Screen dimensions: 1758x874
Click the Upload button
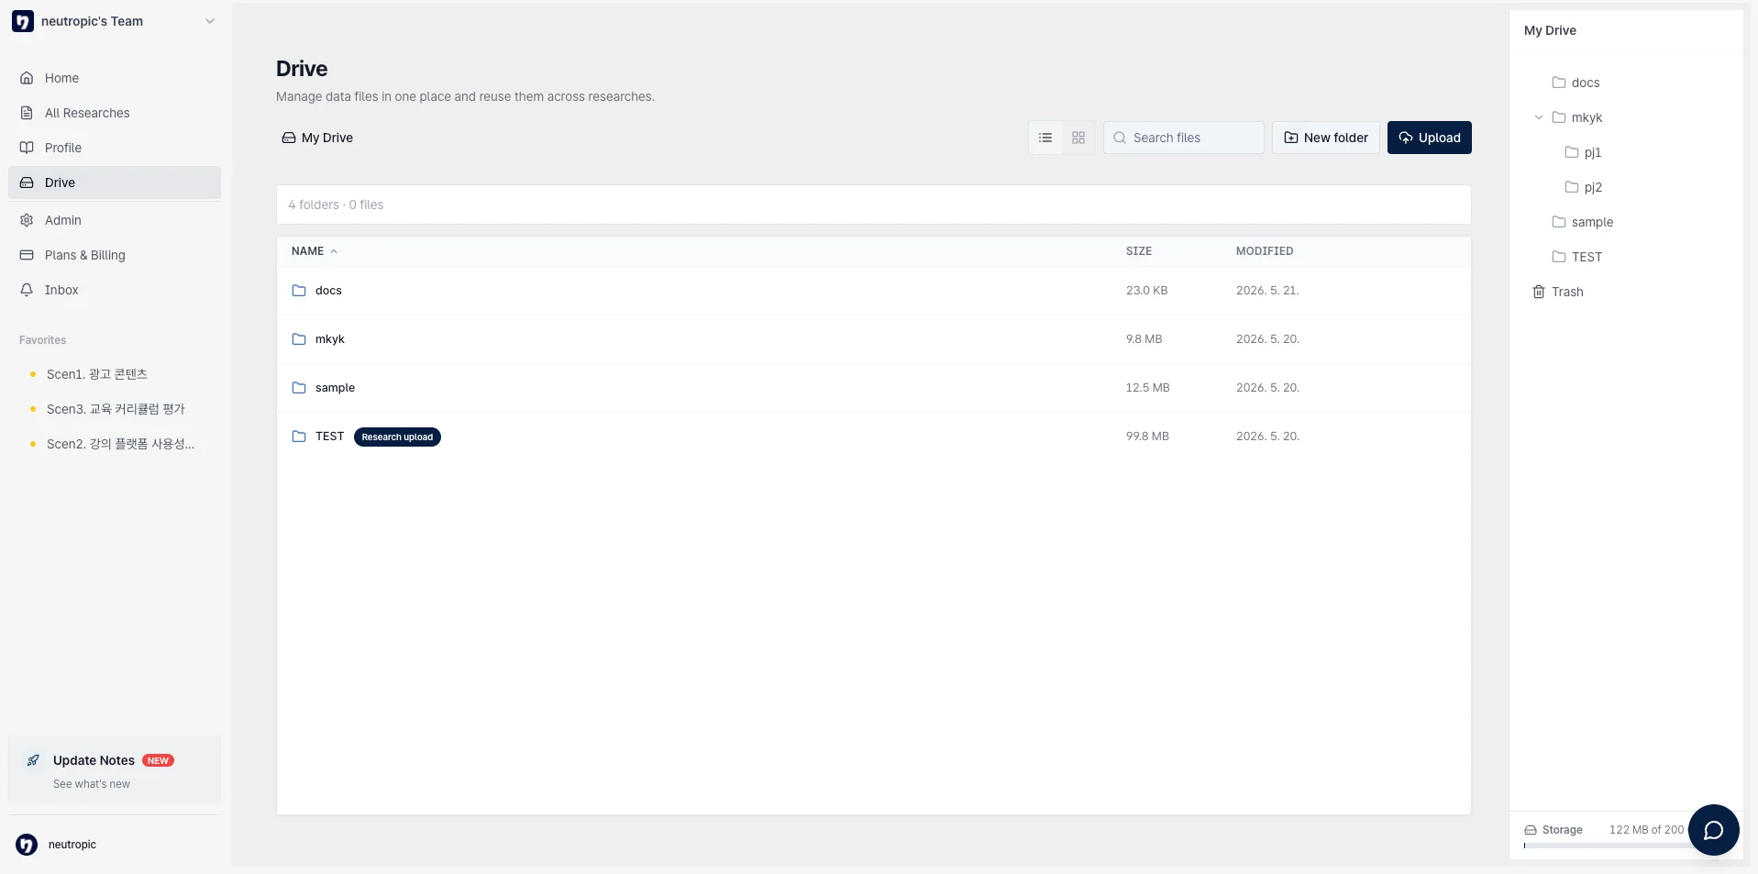[1430, 138]
